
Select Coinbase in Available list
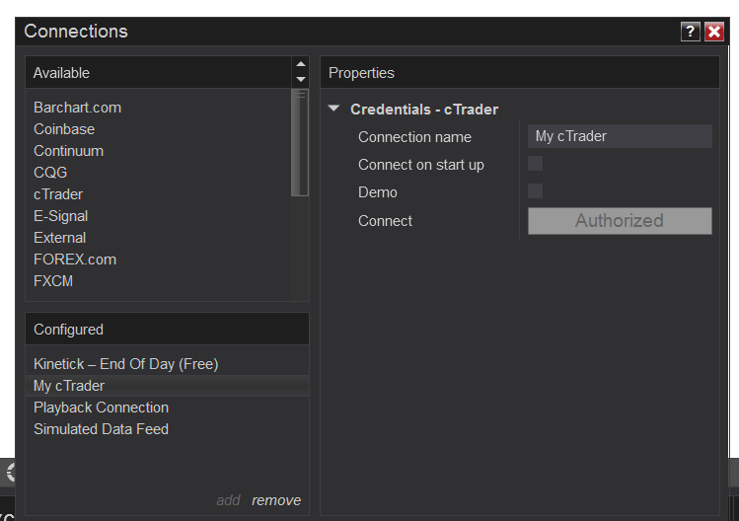click(x=64, y=129)
